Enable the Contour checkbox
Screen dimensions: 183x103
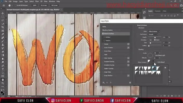(104, 37)
